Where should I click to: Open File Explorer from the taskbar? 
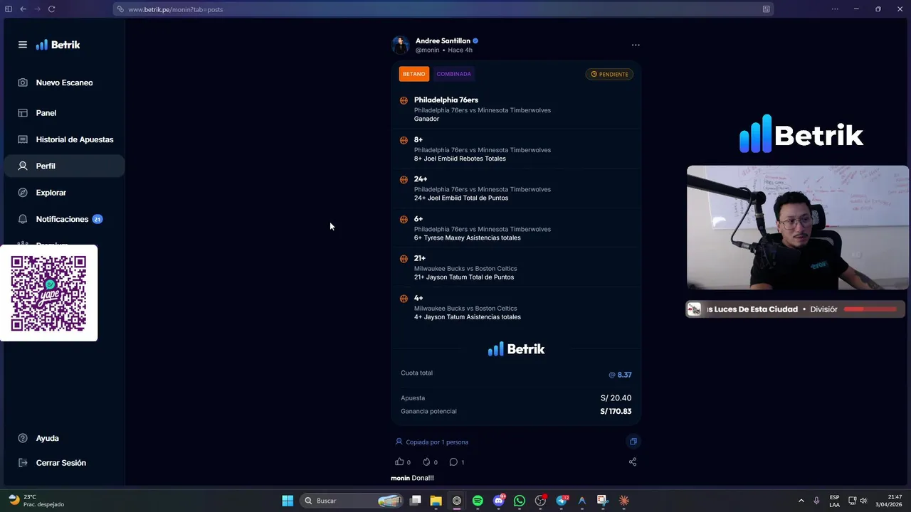[x=436, y=501]
